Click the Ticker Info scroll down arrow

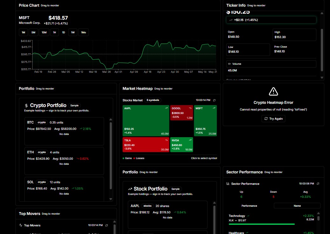[x=322, y=77]
